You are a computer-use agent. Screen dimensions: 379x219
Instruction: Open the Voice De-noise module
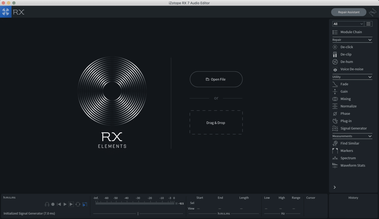click(x=352, y=69)
